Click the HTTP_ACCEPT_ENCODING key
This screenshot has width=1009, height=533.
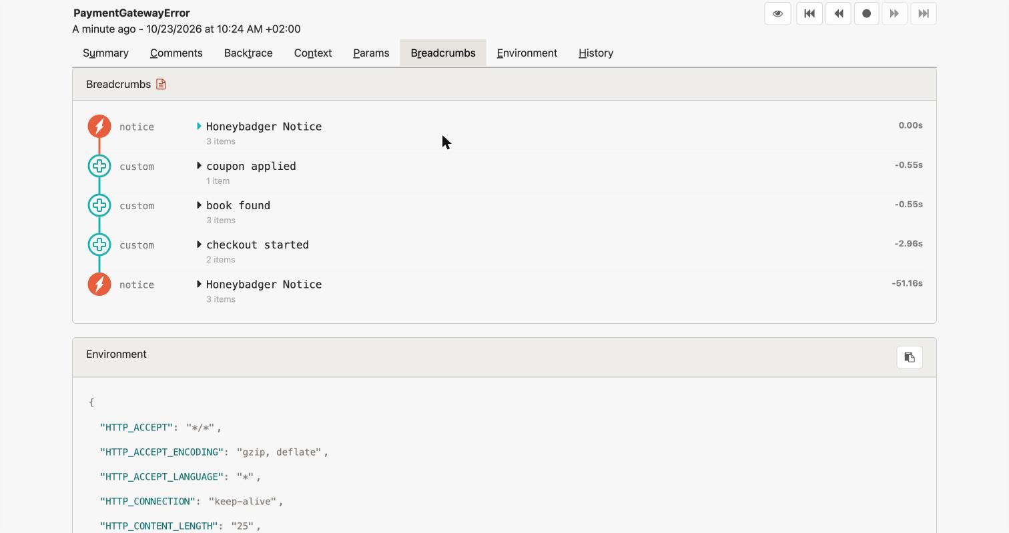click(161, 452)
